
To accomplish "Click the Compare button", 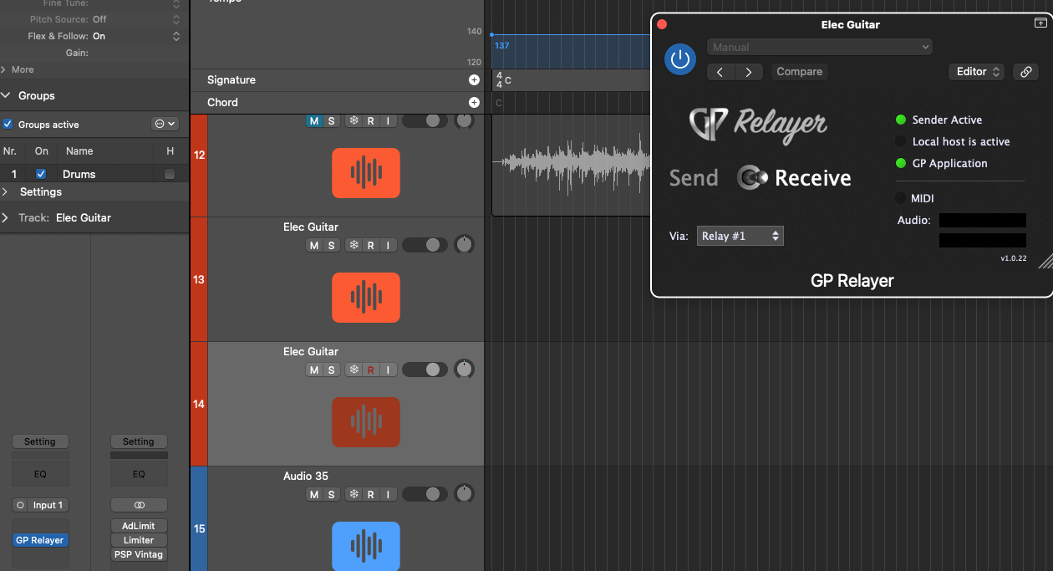I will tap(799, 72).
